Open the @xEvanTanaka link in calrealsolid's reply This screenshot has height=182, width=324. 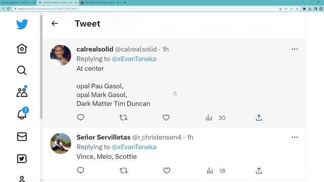pos(134,59)
